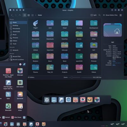Launch BleachBit from launcher
127x127 pixels.
pyautogui.click(x=8, y=107)
